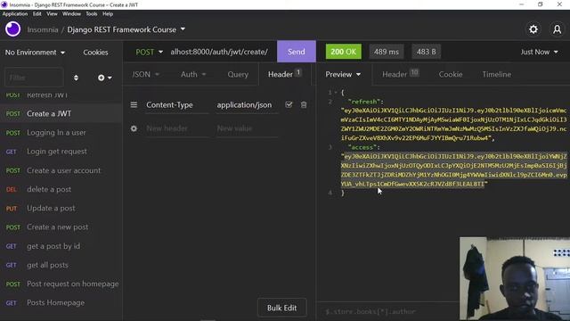Screen dimensions: 570x321
Task: Open the Cookies manager
Action: tap(95, 52)
